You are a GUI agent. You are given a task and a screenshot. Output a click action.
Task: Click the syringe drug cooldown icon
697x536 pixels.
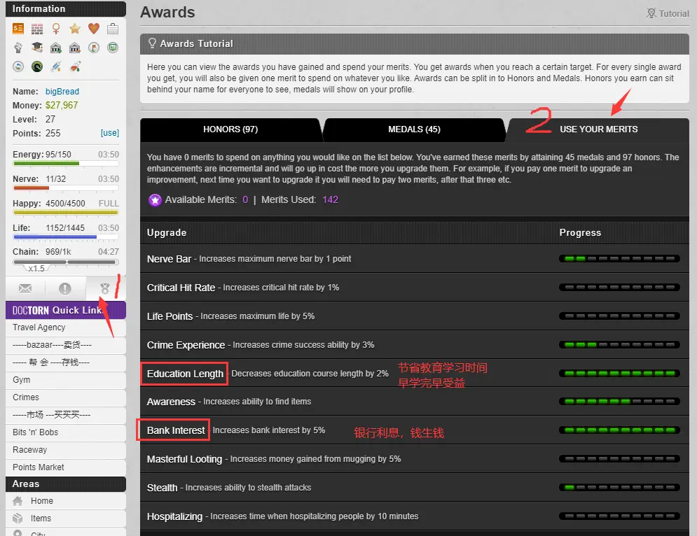tap(55, 66)
